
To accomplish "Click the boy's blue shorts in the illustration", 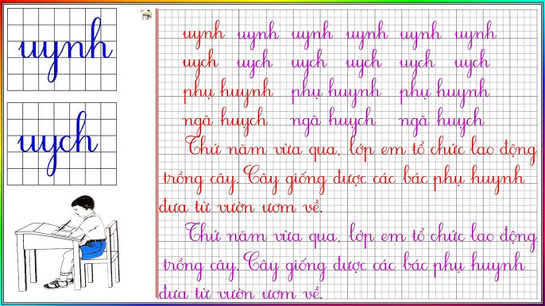I will (93, 249).
